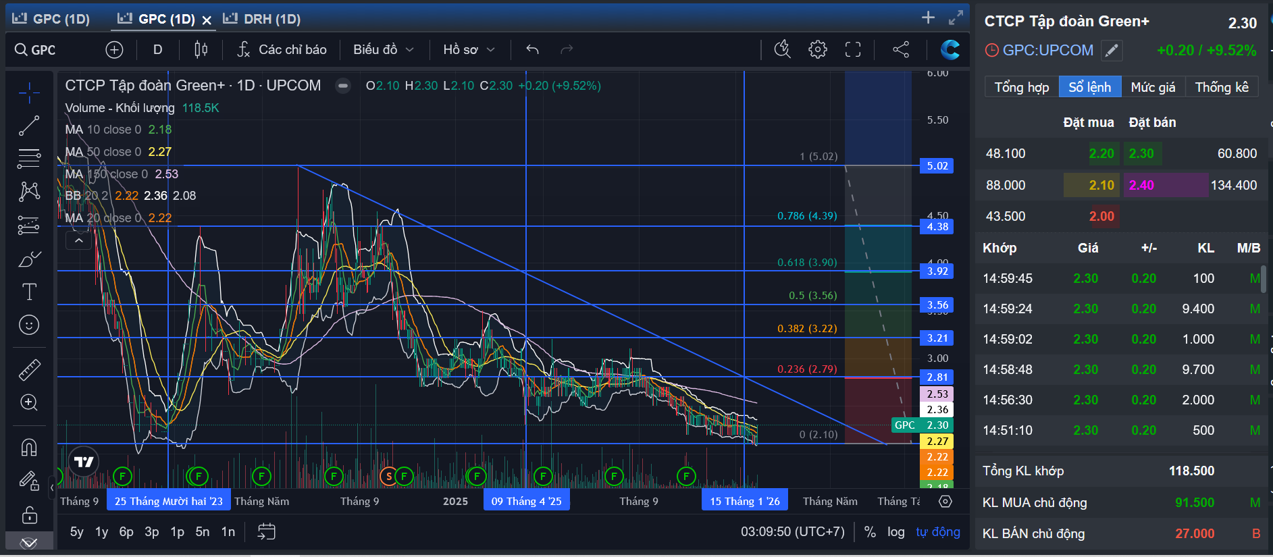Toggle percent scale
Screen dimensions: 1273x557
click(870, 532)
